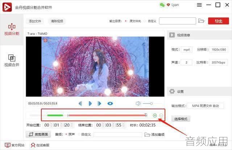Add a segment with green plus icon
232x150 pixels.
(x=155, y=115)
